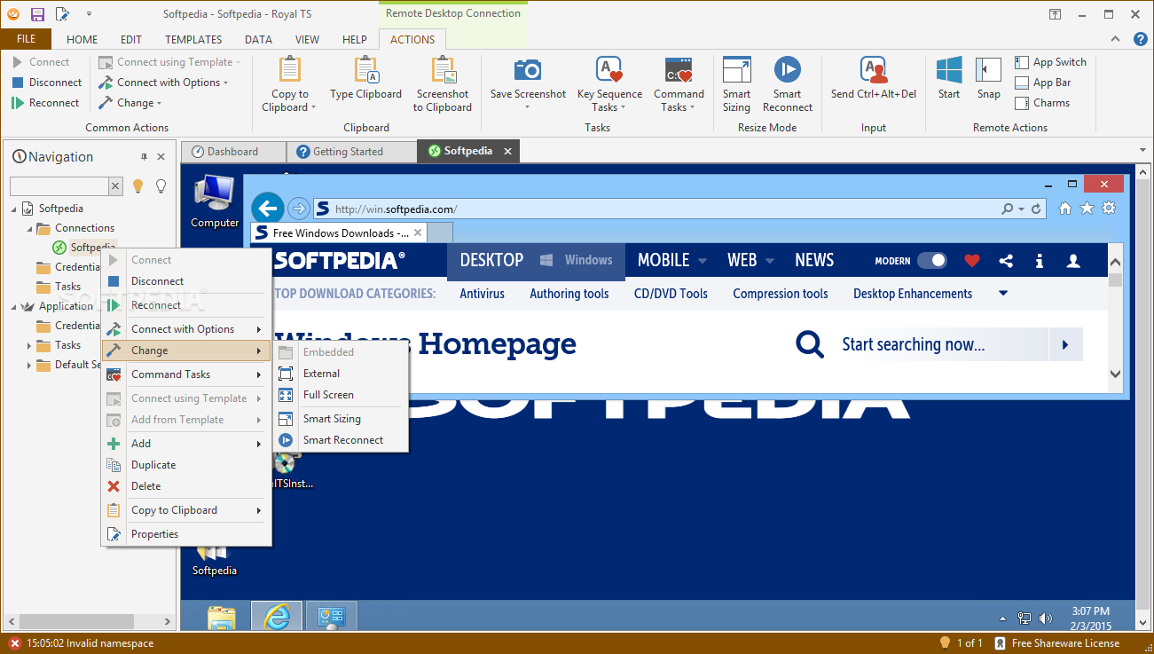Click the volume icon in remote tray
The height and width of the screenshot is (654, 1154).
tap(1046, 619)
